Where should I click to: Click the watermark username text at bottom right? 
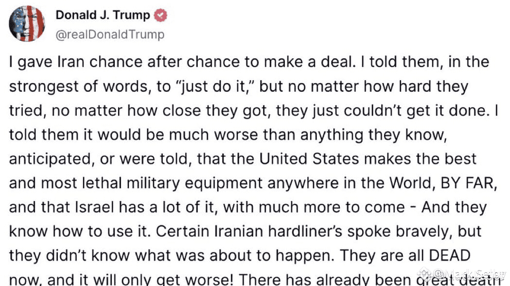tap(469, 274)
